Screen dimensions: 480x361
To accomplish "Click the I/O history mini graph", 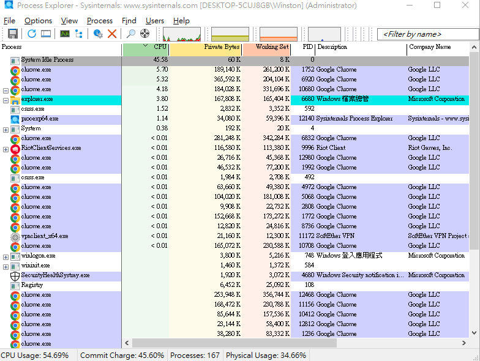I will [324, 34].
